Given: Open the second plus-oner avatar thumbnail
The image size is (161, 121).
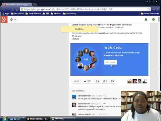Looking at the screenshot, I should tap(135, 81).
